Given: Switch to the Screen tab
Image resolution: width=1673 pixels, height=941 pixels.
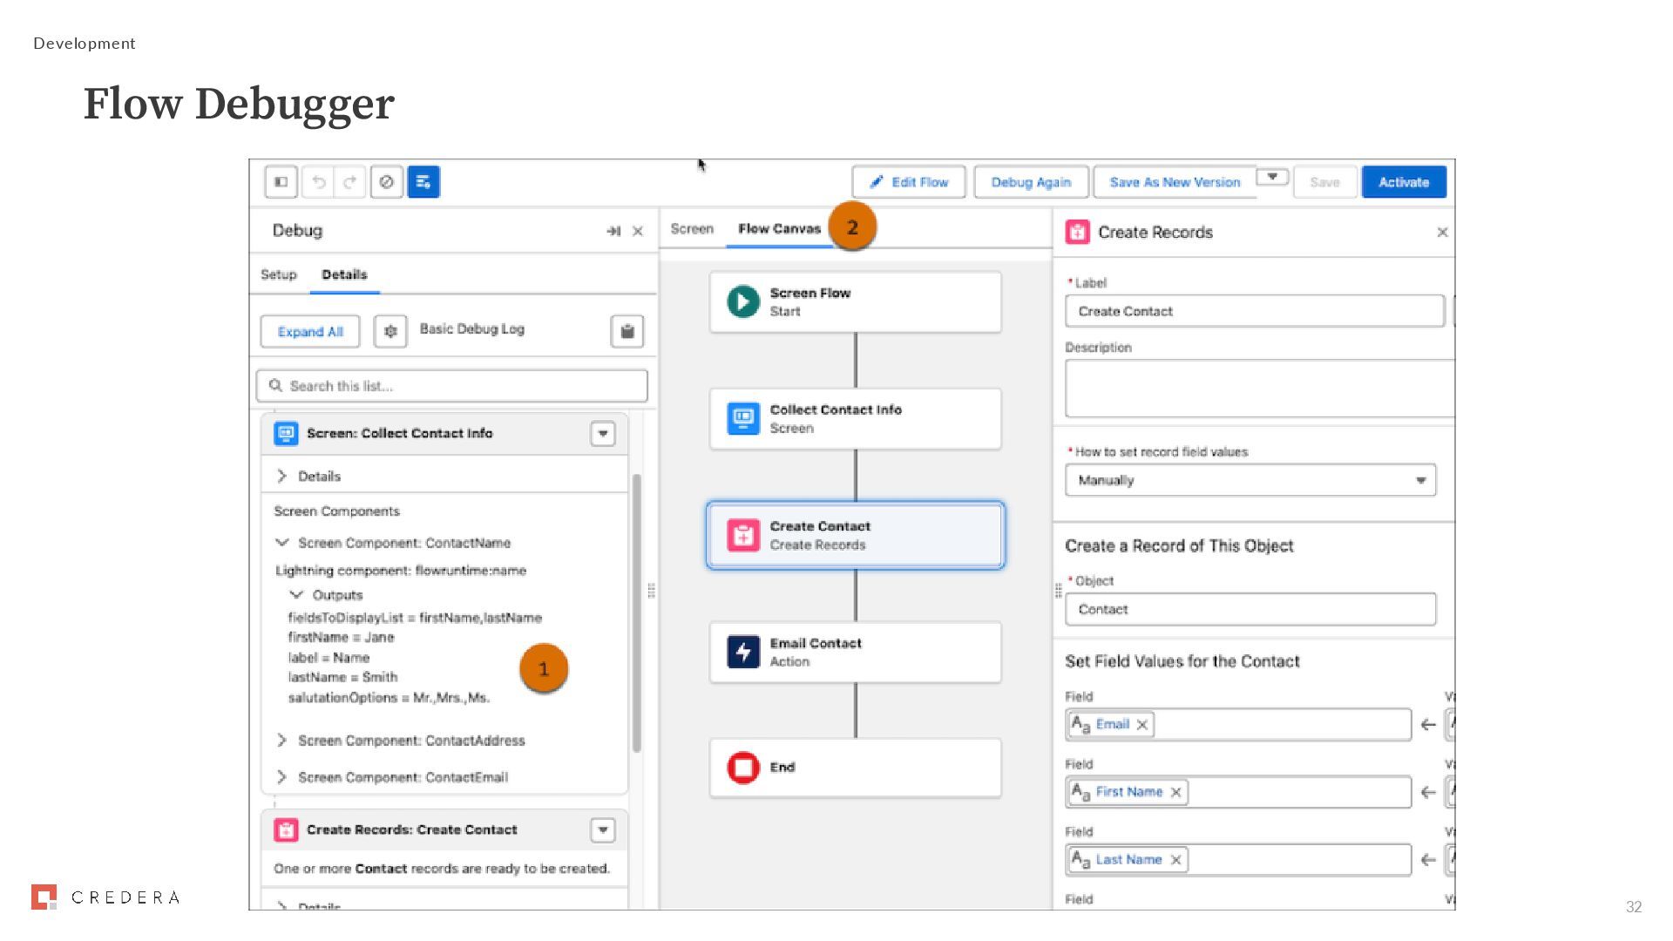Looking at the screenshot, I should [692, 229].
